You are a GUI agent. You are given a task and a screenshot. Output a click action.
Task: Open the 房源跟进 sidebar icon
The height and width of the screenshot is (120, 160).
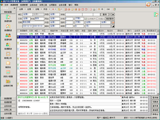point(8,28)
